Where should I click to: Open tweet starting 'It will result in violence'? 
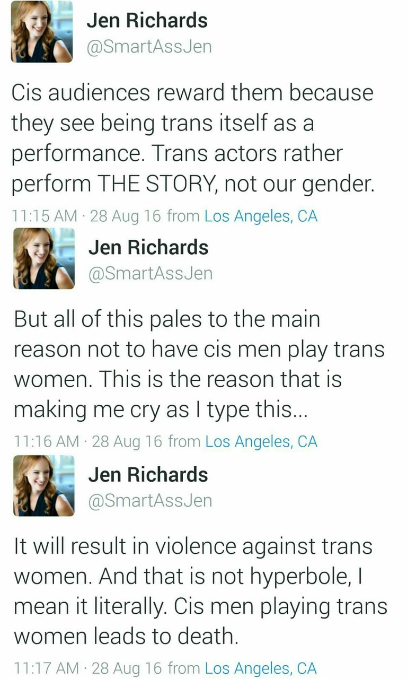200,591
